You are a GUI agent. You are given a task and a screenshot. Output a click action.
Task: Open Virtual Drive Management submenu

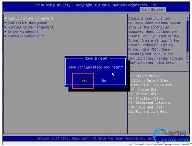point(31,27)
